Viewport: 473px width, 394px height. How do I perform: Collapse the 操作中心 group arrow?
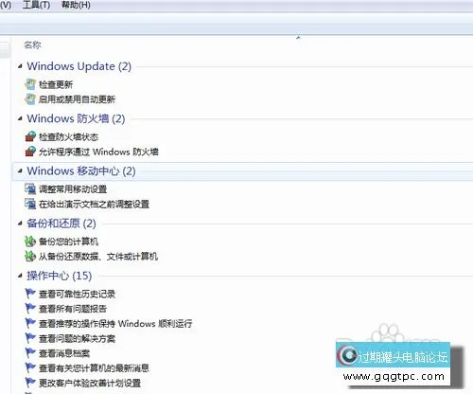[x=20, y=276]
